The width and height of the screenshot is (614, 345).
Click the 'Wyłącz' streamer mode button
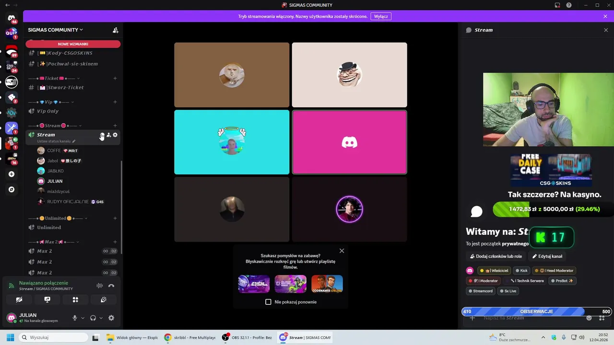pos(381,16)
